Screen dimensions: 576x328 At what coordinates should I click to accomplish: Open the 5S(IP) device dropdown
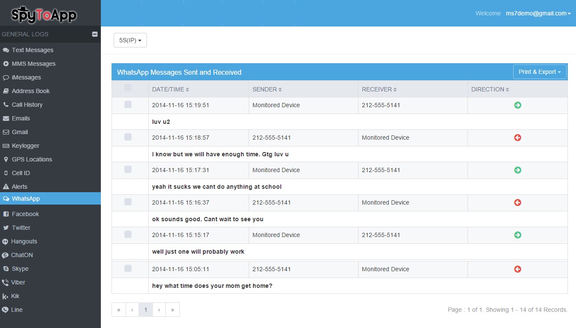click(x=130, y=40)
